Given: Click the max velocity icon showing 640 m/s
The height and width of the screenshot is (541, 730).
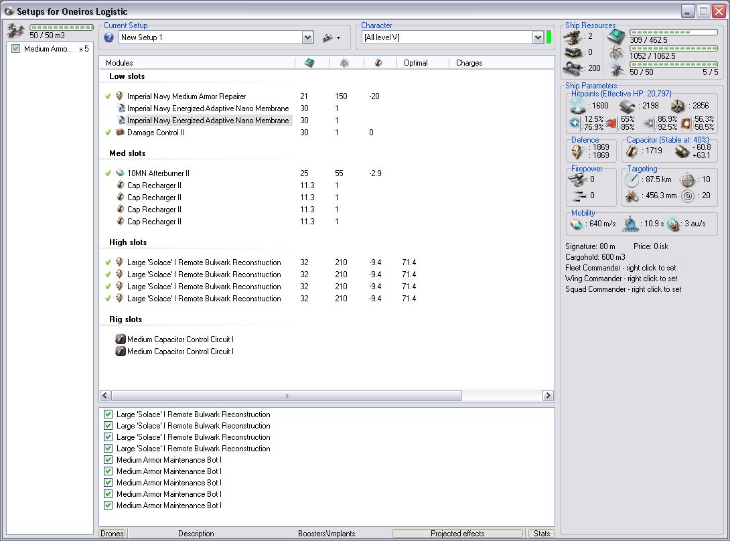Looking at the screenshot, I should coord(577,224).
